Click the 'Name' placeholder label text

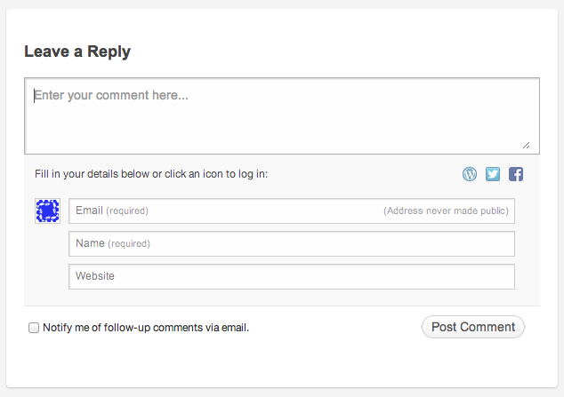pyautogui.click(x=90, y=243)
